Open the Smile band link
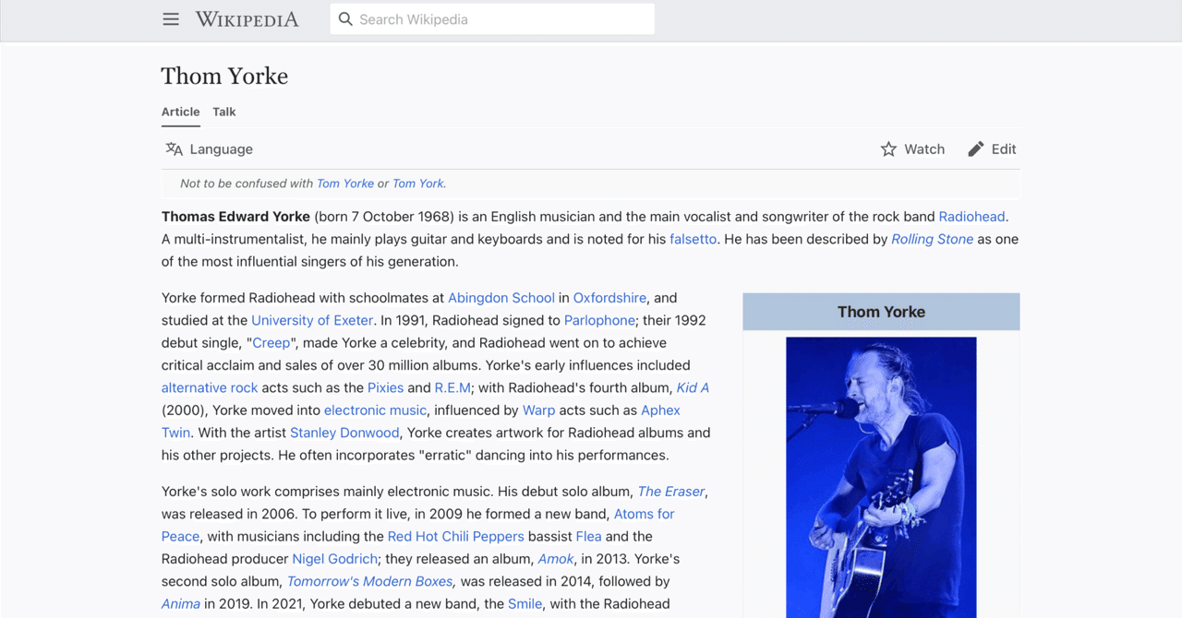This screenshot has width=1182, height=618. point(525,604)
